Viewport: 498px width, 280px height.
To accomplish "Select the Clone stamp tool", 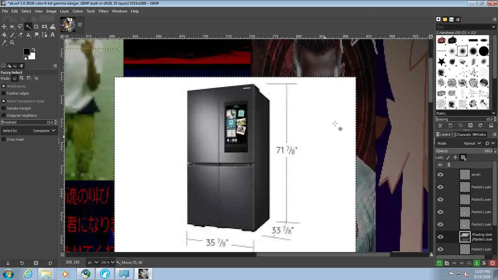I will [28, 35].
